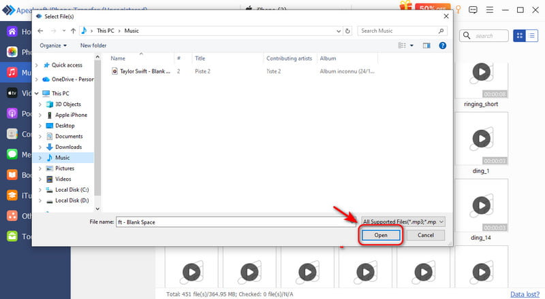Screen dimensions: 545x299
Task: Change the file view layout icon
Action: click(402, 46)
